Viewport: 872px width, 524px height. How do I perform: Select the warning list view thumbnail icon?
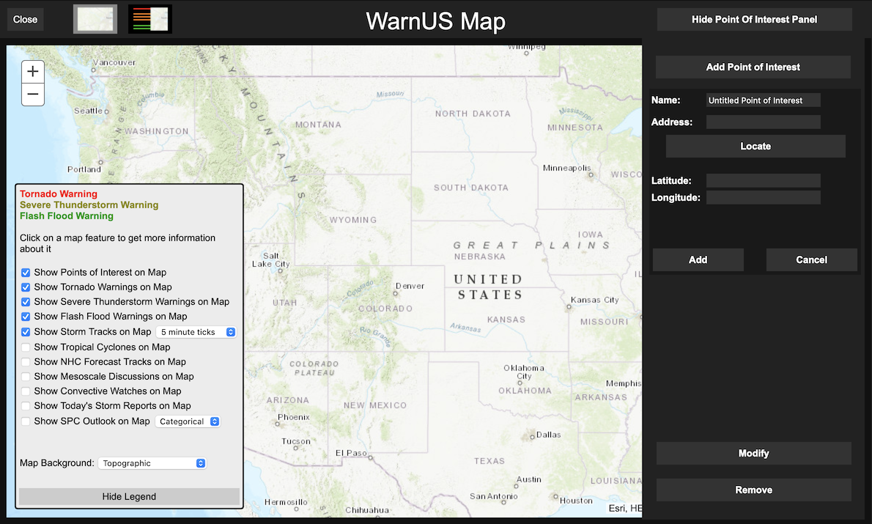point(150,19)
